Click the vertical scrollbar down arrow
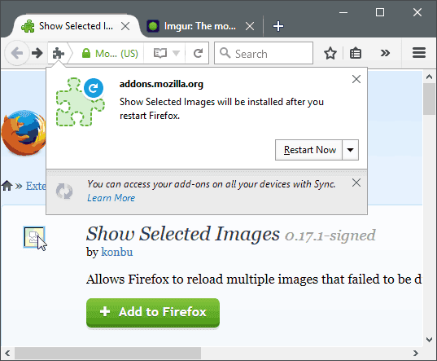Image resolution: width=437 pixels, height=361 pixels. click(x=429, y=340)
